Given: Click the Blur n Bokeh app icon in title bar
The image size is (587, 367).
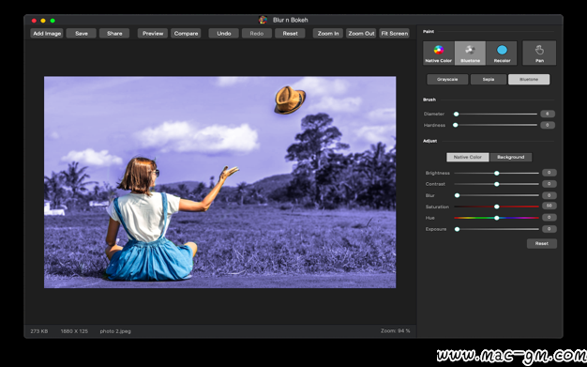Looking at the screenshot, I should [263, 20].
